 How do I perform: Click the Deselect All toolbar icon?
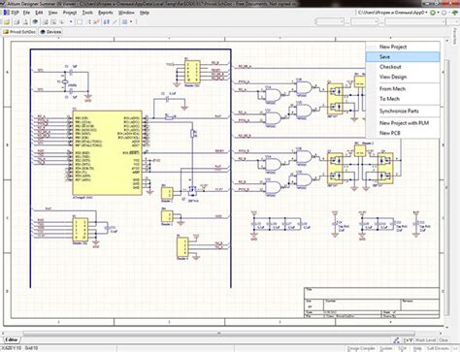(x=88, y=22)
